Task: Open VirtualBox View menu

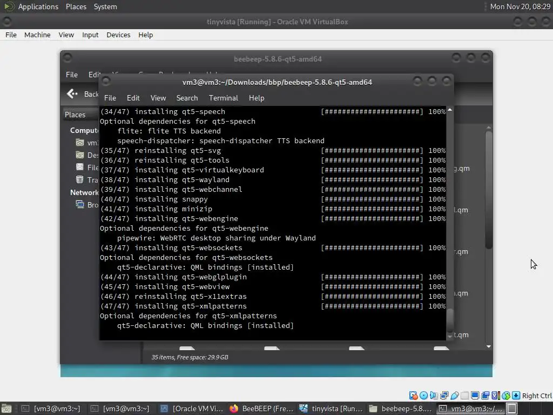Action: [66, 35]
